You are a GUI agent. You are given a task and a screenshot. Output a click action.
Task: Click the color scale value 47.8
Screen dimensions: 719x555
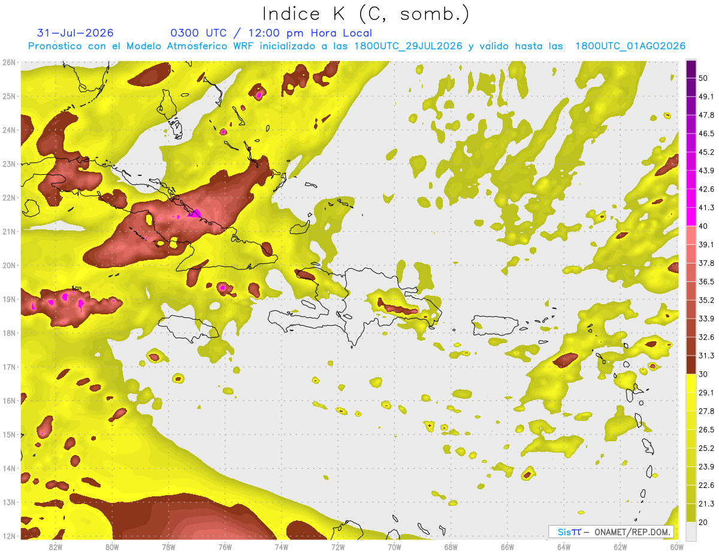707,115
